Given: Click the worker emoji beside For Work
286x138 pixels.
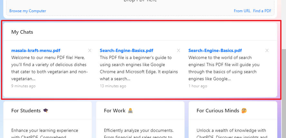Looking at the screenshot, I should pyautogui.click(x=130, y=110).
